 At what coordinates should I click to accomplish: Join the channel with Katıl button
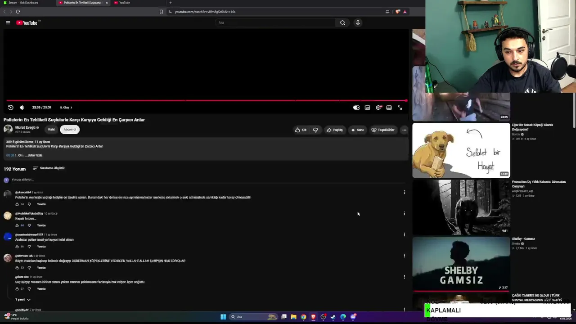click(51, 130)
